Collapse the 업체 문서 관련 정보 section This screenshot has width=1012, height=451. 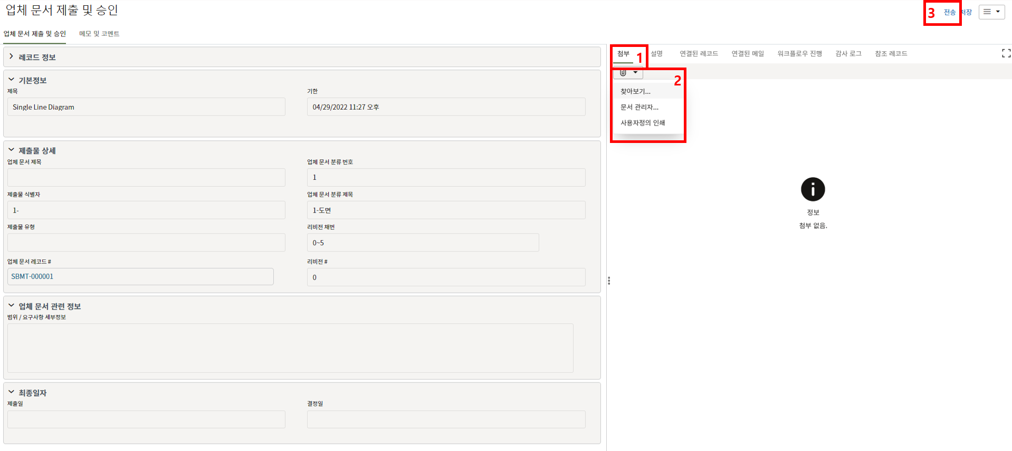tap(12, 306)
